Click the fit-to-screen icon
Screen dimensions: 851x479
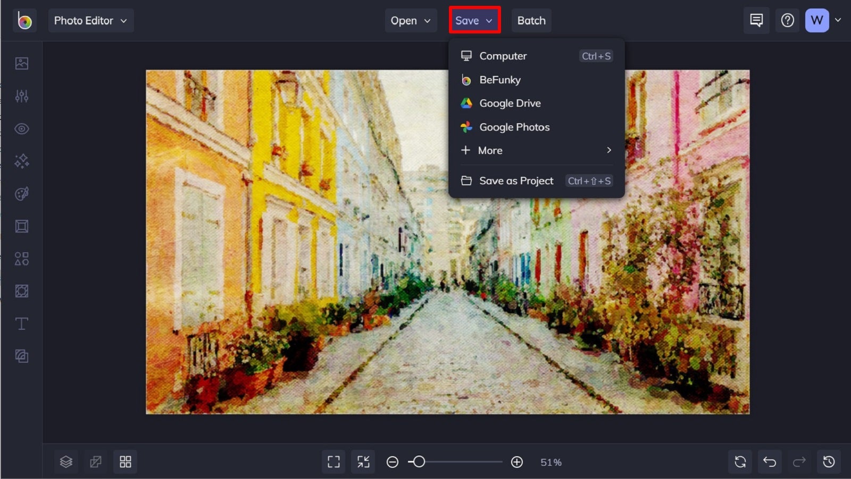click(x=363, y=461)
